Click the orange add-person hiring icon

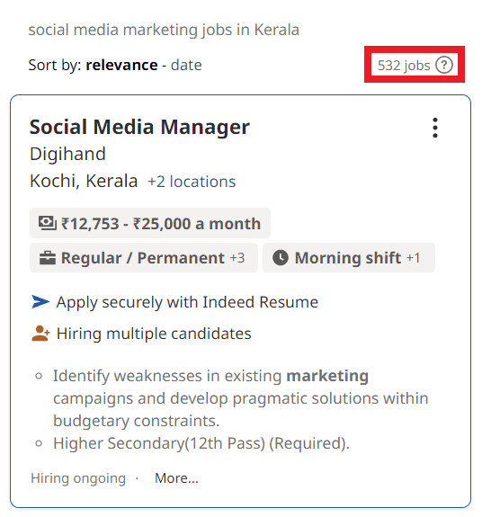(x=40, y=334)
